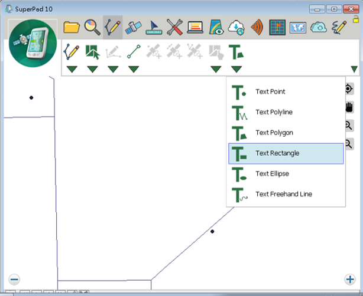Screen dimensions: 363x296
Task: Click the SuperPad round logo button
Action: pos(33,44)
